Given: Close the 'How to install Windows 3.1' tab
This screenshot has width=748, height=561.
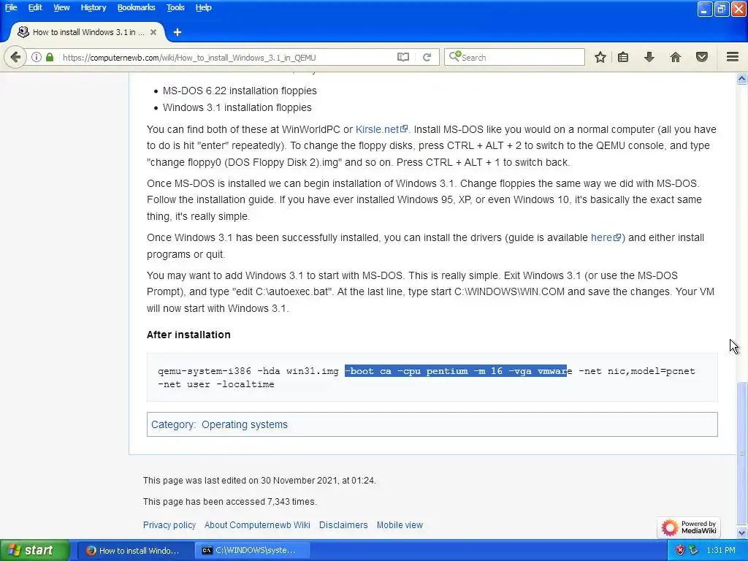Looking at the screenshot, I should coord(153,32).
